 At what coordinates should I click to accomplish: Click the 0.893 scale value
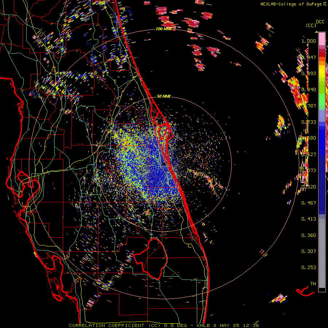(x=309, y=73)
